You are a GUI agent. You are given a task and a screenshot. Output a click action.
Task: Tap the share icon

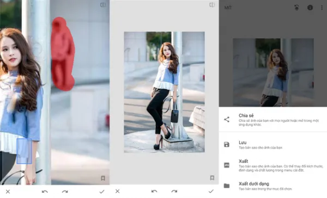227,120
